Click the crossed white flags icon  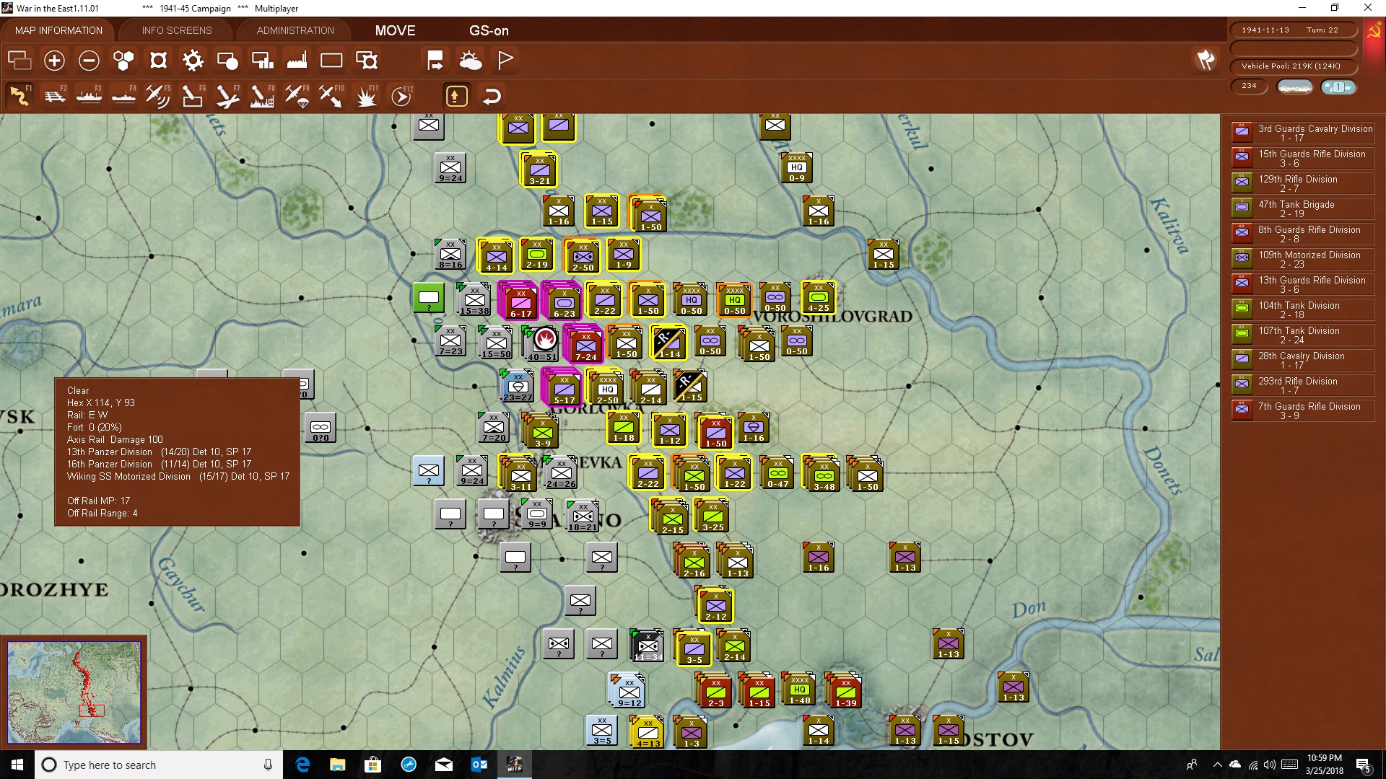(1206, 61)
